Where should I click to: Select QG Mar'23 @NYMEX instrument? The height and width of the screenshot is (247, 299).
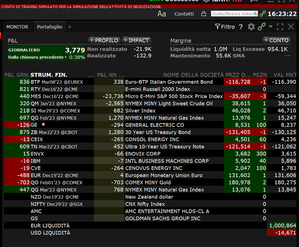pos(54,190)
